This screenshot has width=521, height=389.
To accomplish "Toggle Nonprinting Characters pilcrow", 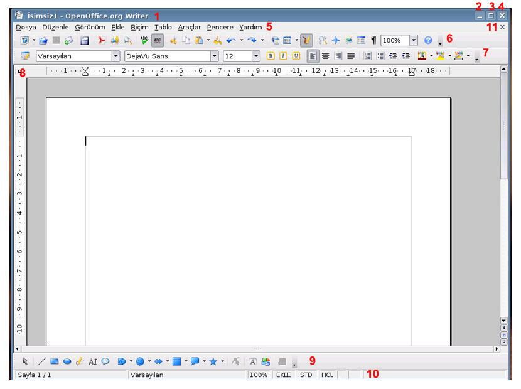I will pos(374,41).
